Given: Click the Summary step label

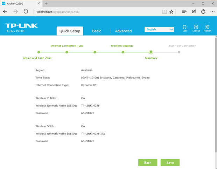Looking at the screenshot, I should [151, 58].
